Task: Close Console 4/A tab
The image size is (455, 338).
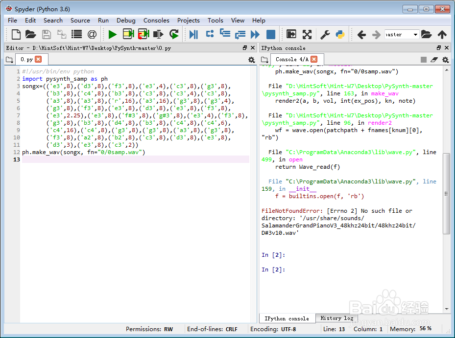Action: pos(314,59)
